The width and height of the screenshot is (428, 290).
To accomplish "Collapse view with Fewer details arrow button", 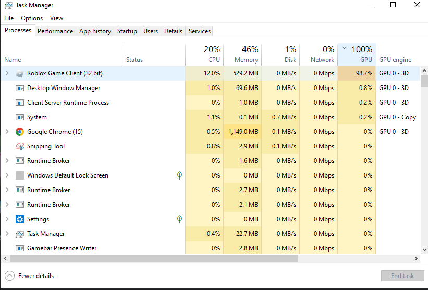I will pyautogui.click(x=9, y=276).
